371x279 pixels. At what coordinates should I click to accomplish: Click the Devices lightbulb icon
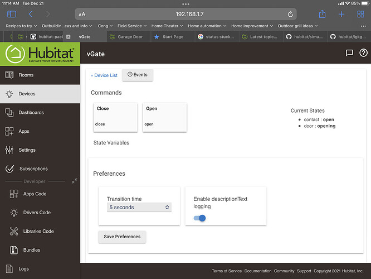(9, 94)
